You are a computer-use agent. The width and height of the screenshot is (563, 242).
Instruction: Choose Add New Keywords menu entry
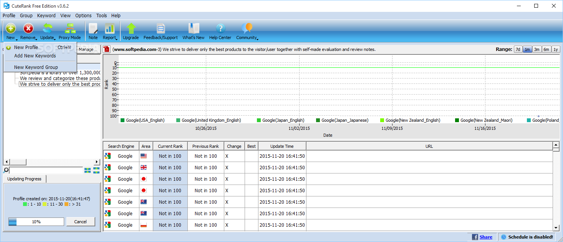click(40, 56)
